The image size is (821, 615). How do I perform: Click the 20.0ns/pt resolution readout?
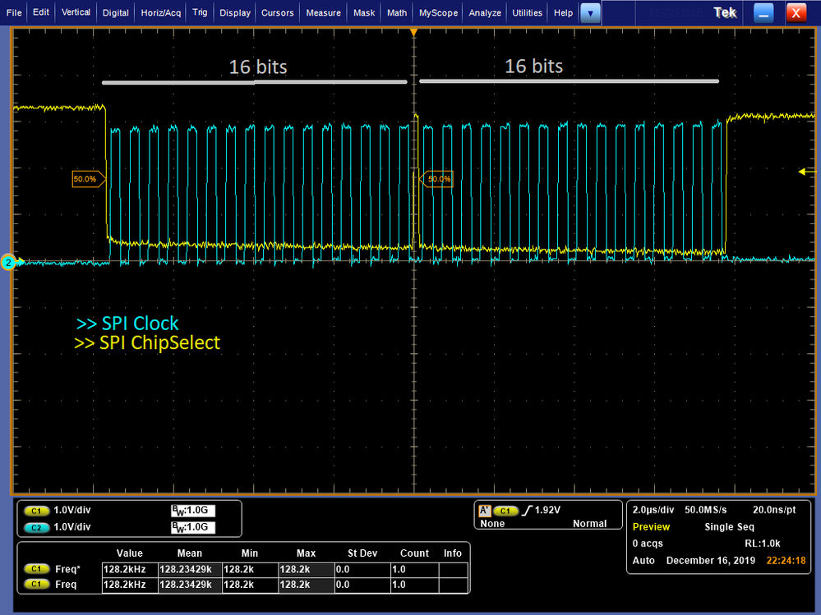[774, 509]
